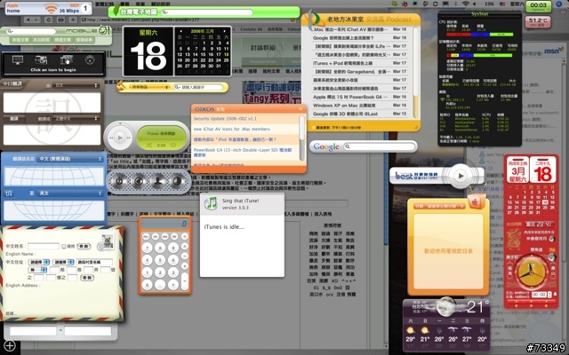Click the iTunes music note icon
The height and width of the screenshot is (355, 569).
point(211,203)
